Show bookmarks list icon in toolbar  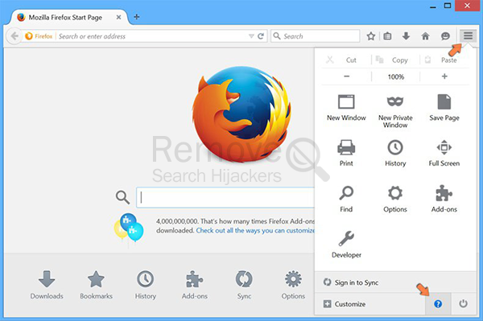[x=387, y=36]
